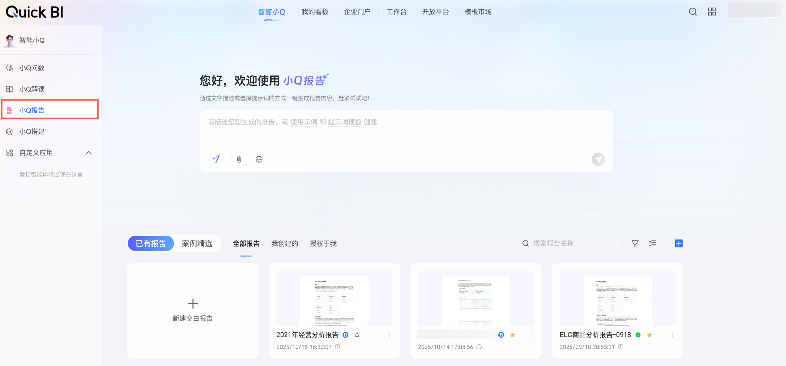Click the blue plus new report icon
This screenshot has width=786, height=366.
point(678,243)
